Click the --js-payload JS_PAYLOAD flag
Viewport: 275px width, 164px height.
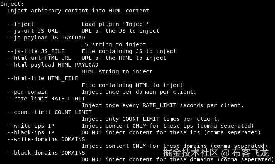[x=46, y=38]
